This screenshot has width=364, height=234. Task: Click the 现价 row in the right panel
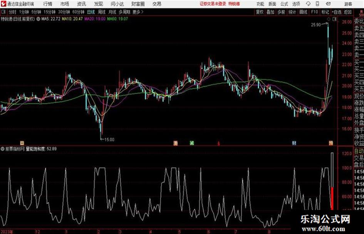359,96
